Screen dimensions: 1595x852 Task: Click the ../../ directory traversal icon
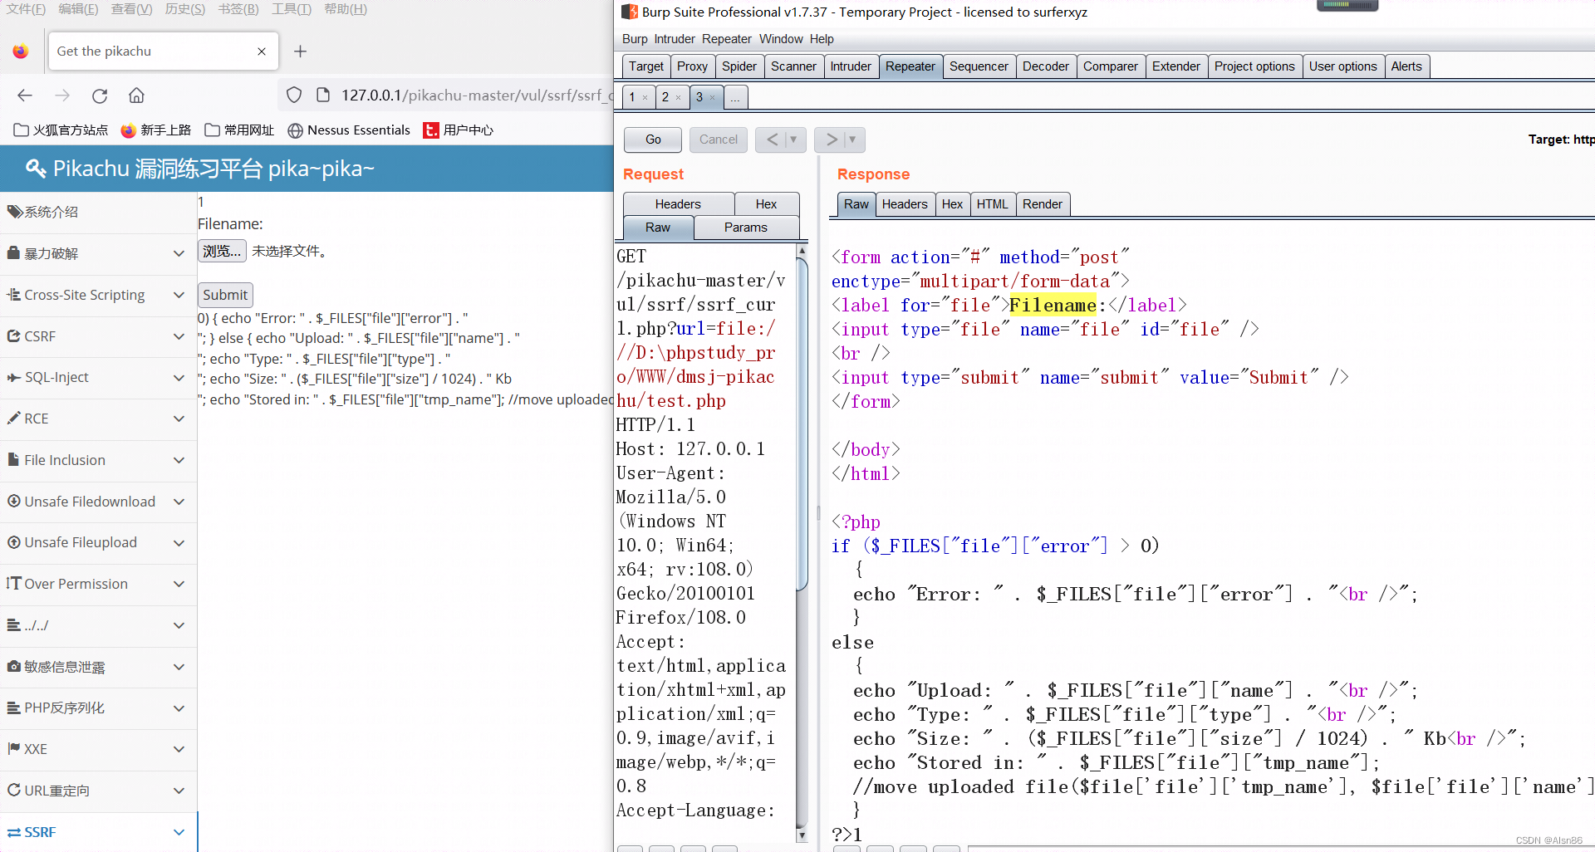[13, 625]
